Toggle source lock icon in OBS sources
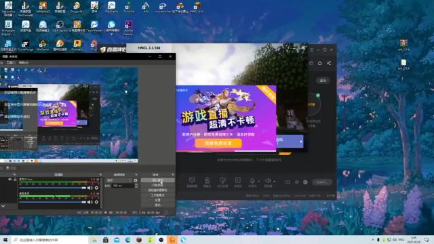This screenshot has width=434, height=244. (x=15, y=180)
